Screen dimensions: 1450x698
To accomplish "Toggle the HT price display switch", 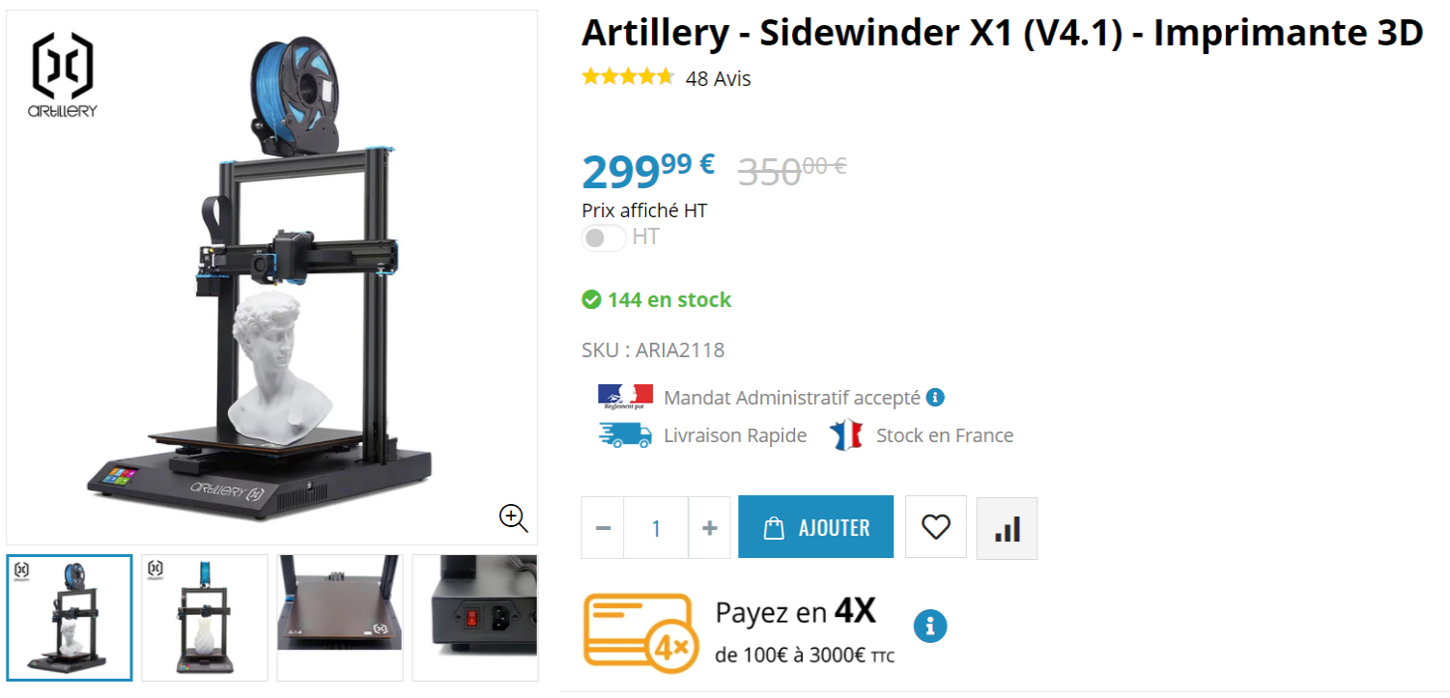I will 603,237.
